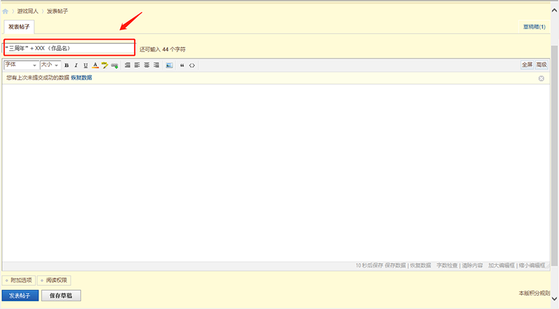This screenshot has width=559, height=309.
Task: Click the 发表帖子 submit button
Action: point(20,296)
